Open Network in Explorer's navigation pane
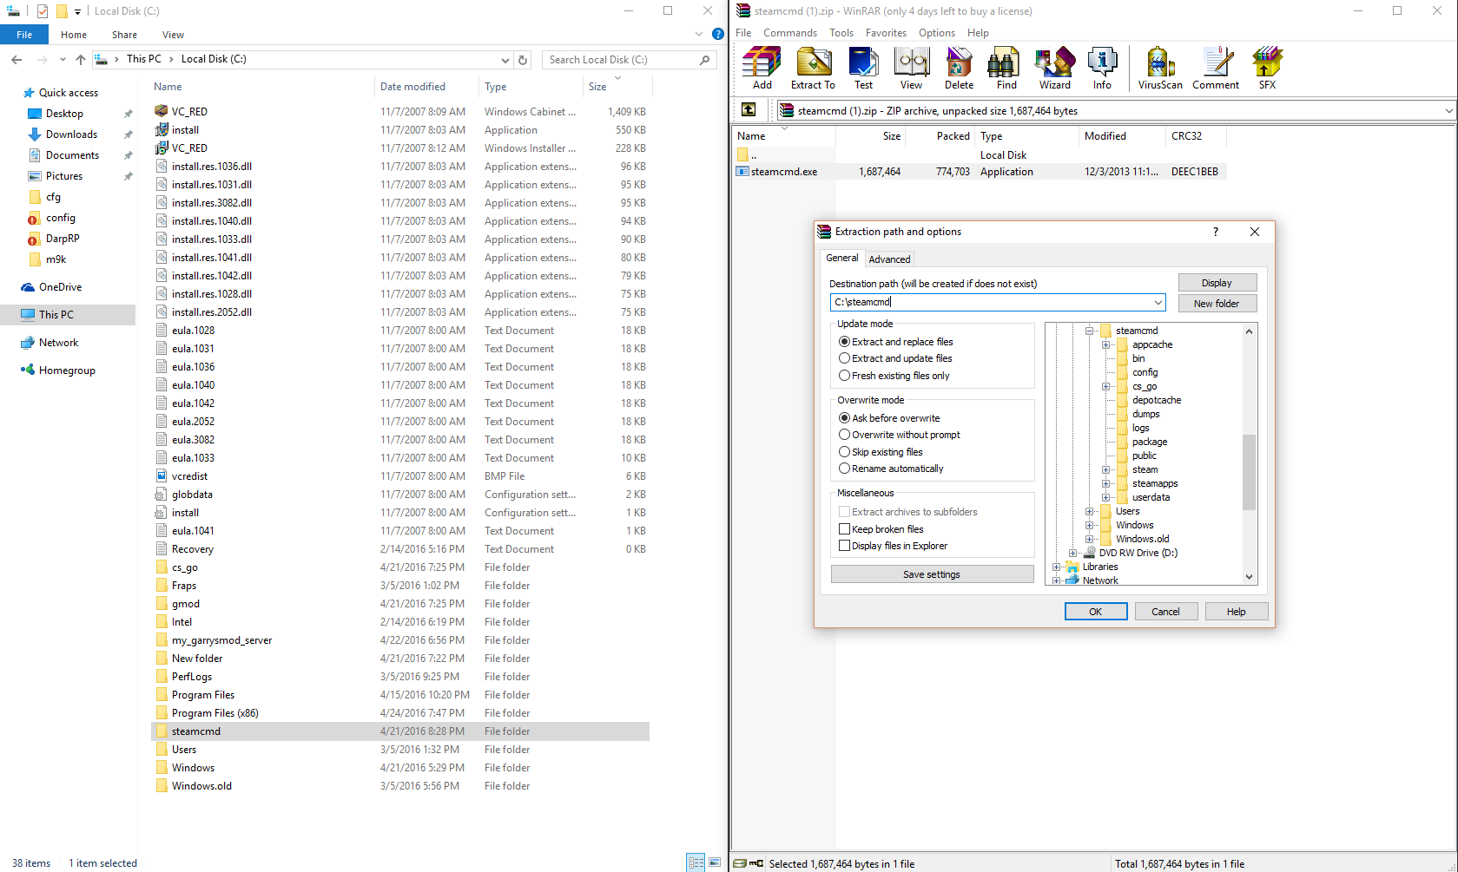This screenshot has width=1458, height=872. click(x=58, y=343)
